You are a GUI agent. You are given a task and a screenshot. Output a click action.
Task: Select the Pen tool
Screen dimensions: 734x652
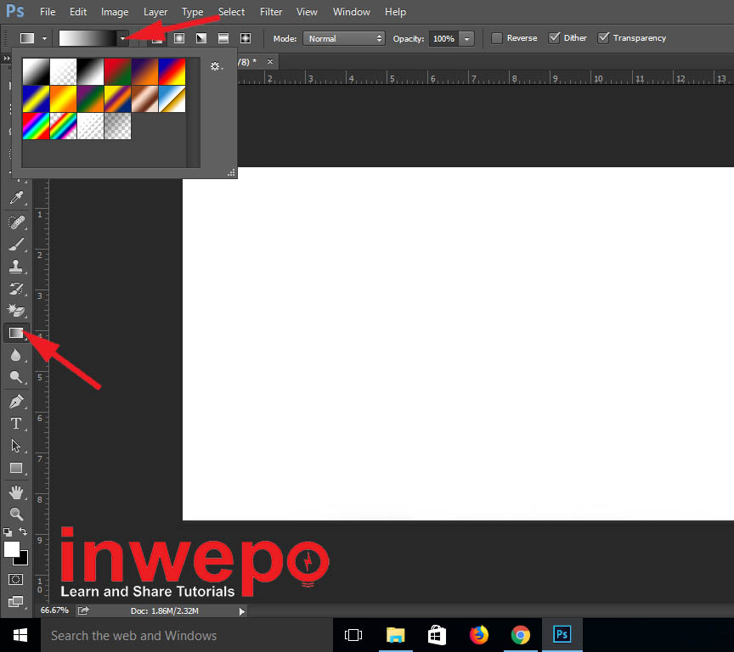click(15, 402)
